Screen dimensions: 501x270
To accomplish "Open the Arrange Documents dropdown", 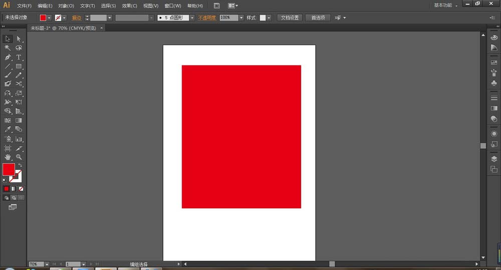I will point(233,6).
